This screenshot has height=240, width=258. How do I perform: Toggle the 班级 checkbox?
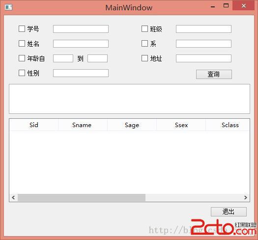click(x=144, y=29)
